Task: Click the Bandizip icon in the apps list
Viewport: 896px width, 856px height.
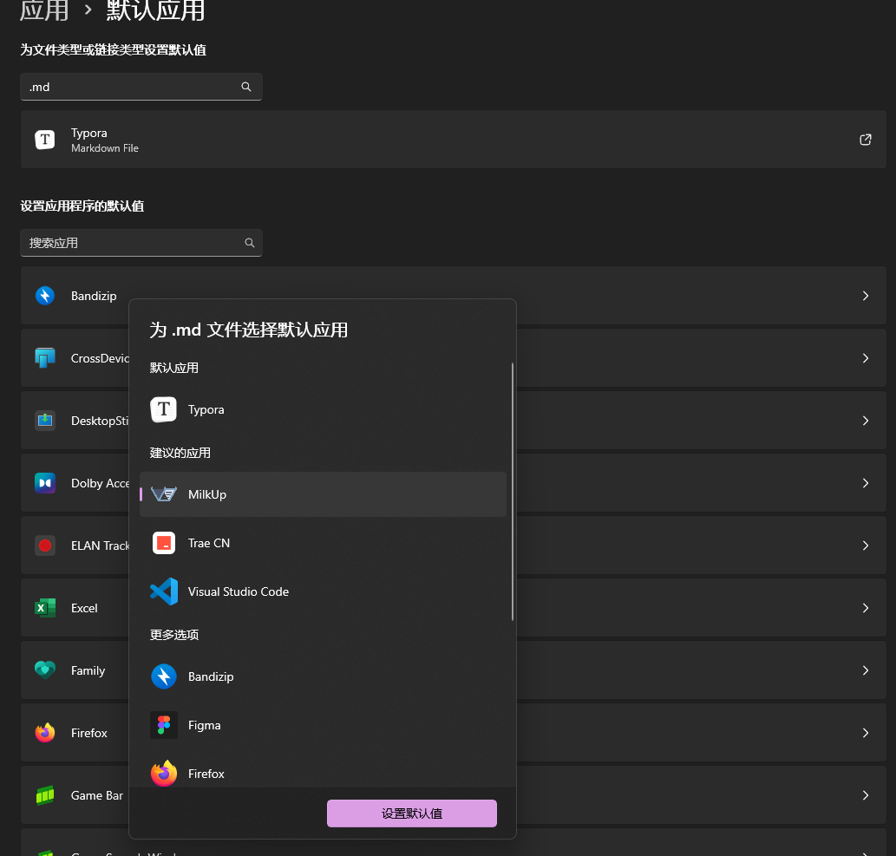Action: 45,296
